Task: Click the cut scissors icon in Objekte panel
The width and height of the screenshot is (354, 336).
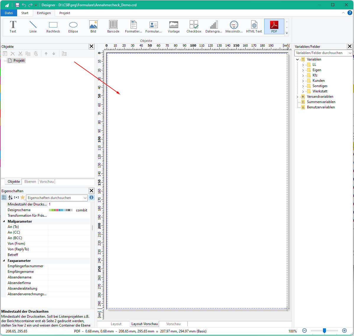Action: point(20,54)
